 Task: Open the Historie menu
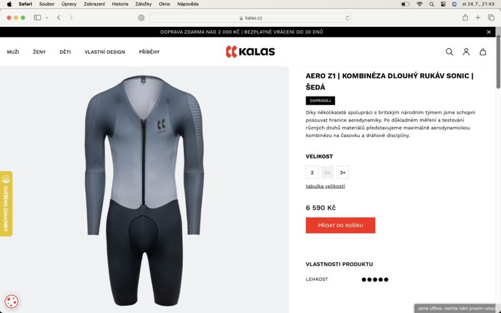(x=120, y=4)
